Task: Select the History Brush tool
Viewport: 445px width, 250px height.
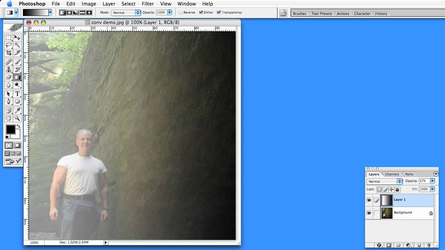Action: click(x=17, y=70)
